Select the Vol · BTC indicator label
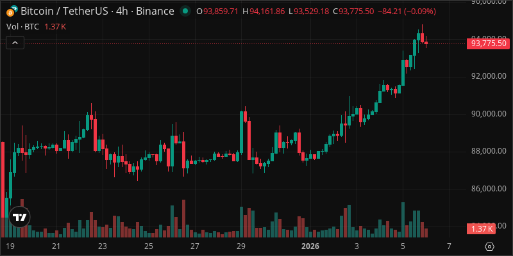Screen dimensions: 513x256 click(23, 27)
